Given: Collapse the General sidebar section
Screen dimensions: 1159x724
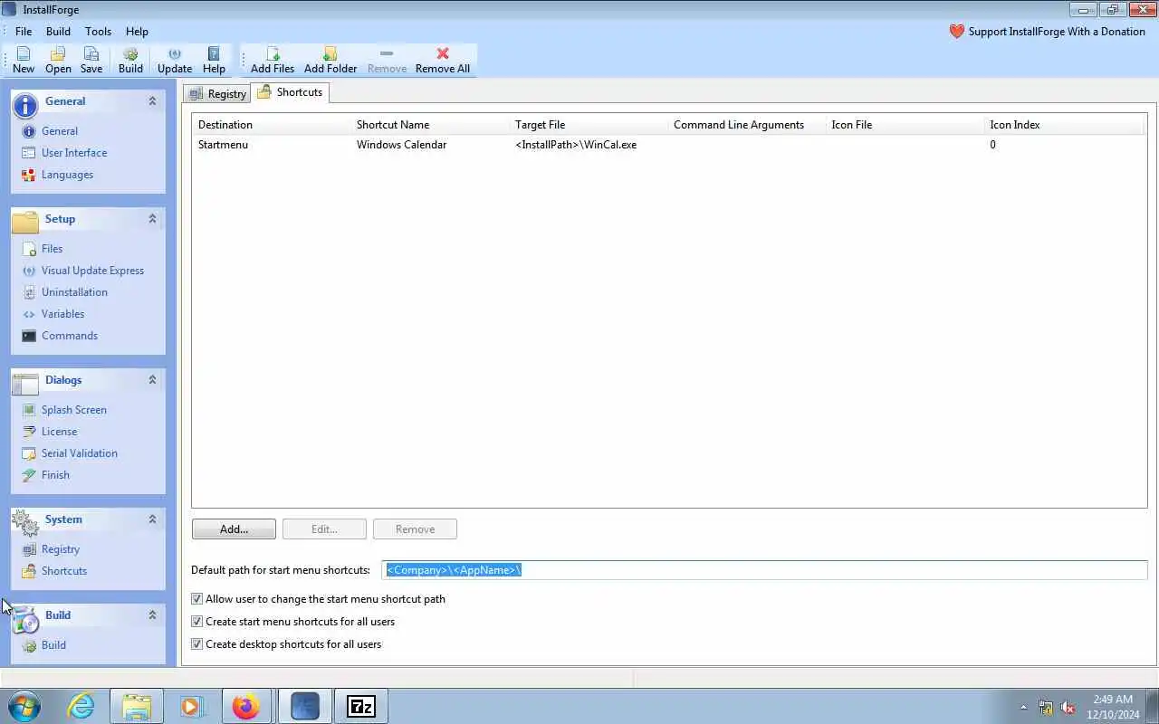Looking at the screenshot, I should point(152,101).
